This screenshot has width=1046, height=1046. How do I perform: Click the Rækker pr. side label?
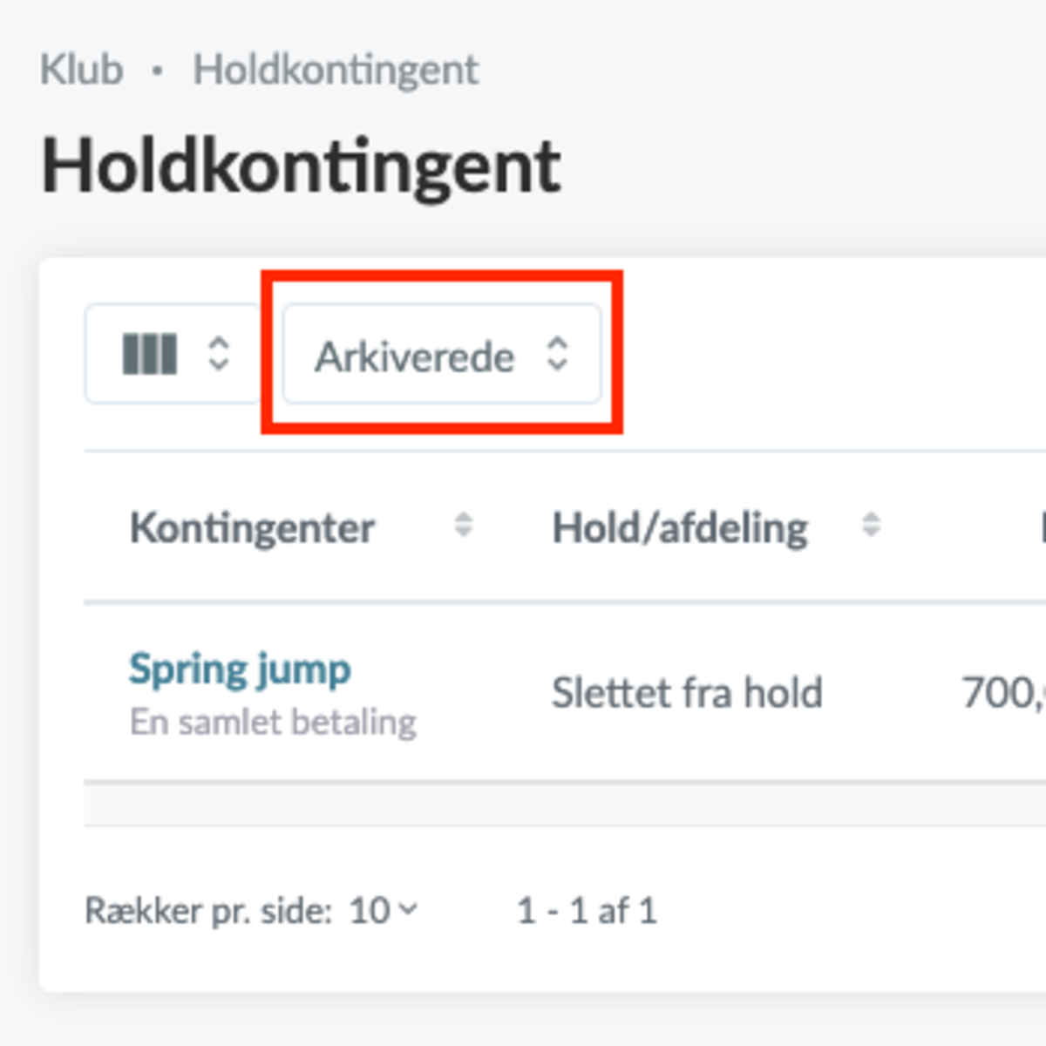pyautogui.click(x=208, y=911)
